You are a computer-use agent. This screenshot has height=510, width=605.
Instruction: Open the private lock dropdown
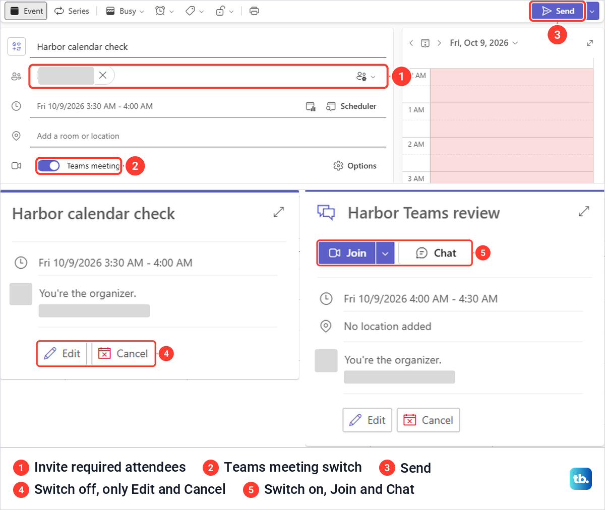tap(225, 11)
